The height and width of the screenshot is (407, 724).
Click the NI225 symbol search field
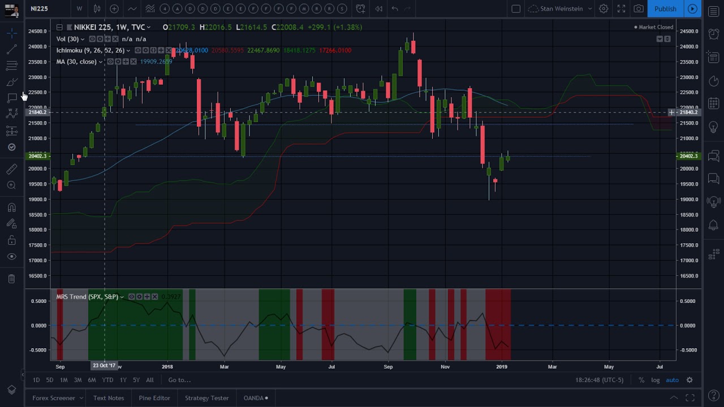[x=48, y=8]
